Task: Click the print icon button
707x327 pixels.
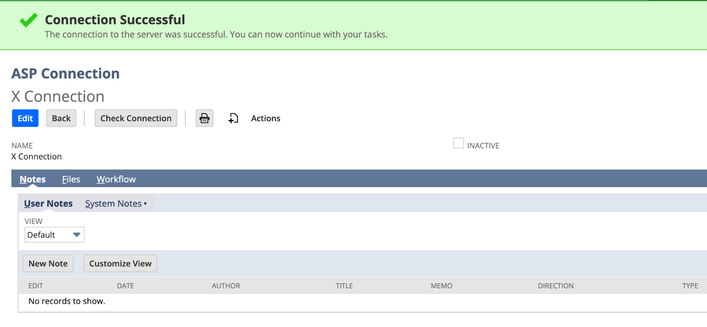Action: pyautogui.click(x=205, y=118)
